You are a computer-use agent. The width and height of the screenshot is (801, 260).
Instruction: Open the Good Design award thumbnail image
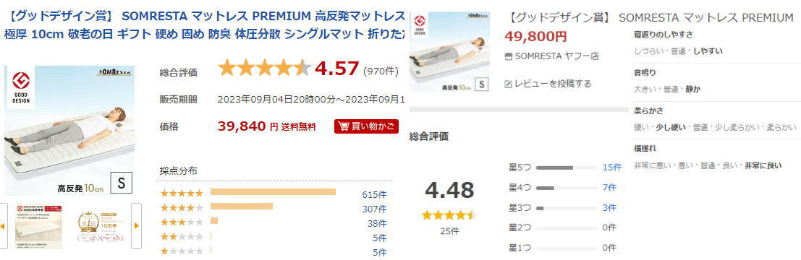click(38, 226)
